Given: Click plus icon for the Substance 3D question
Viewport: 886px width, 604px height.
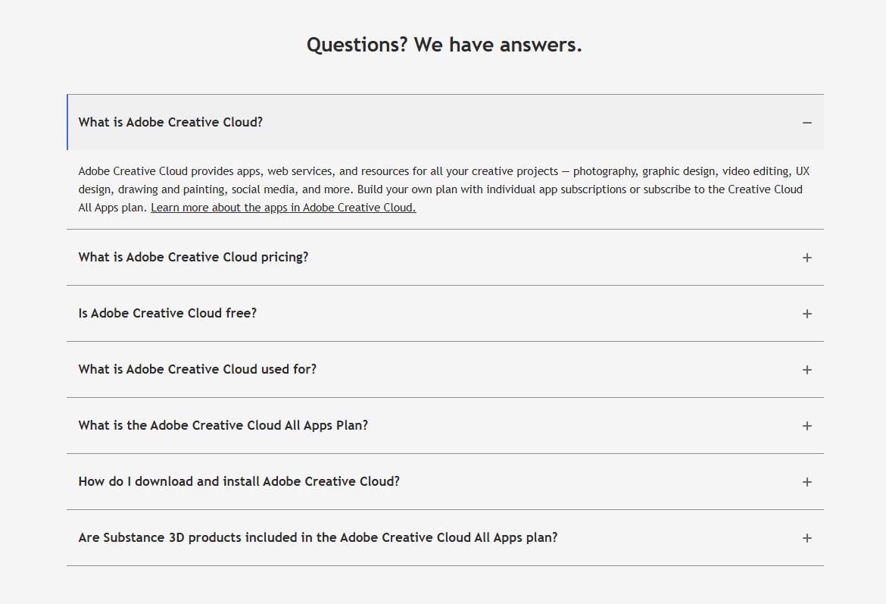Looking at the screenshot, I should pos(807,538).
